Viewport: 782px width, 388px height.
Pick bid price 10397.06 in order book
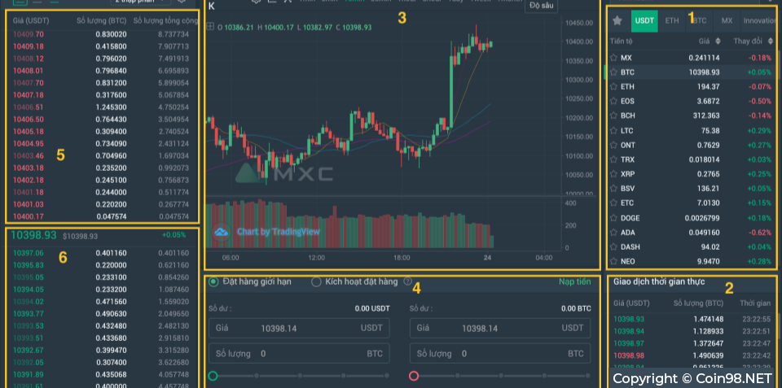[x=29, y=253]
